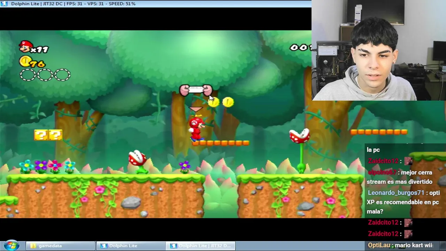Click the streamer webcam feed
The width and height of the screenshot is (446, 251).
click(379, 50)
